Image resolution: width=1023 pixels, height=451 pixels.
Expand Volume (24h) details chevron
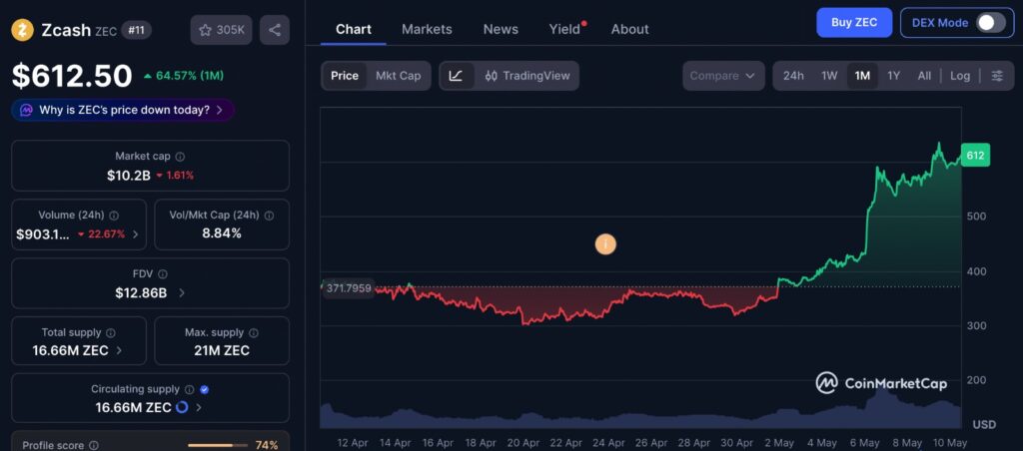click(136, 234)
